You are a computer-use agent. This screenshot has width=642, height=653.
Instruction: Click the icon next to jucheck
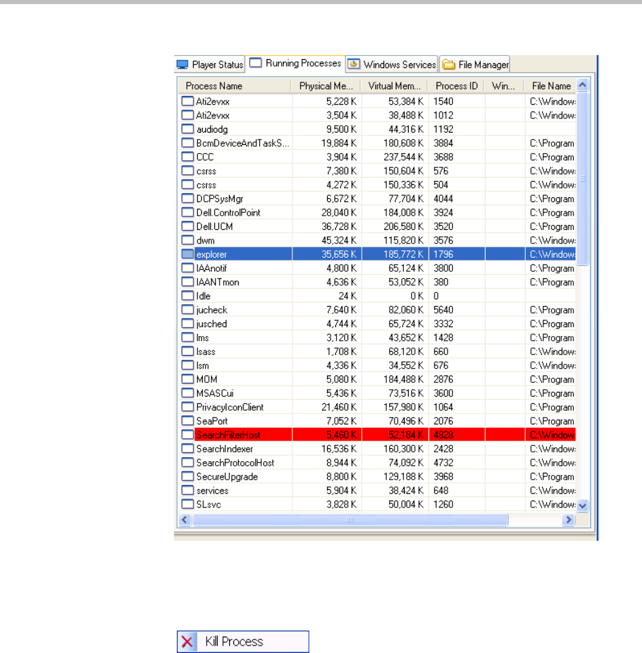[188, 310]
